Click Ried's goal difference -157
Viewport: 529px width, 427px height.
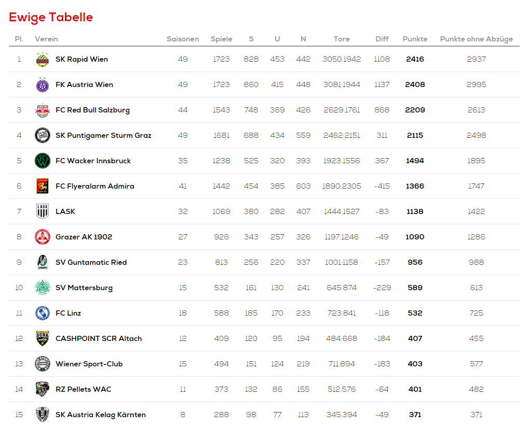pyautogui.click(x=382, y=262)
